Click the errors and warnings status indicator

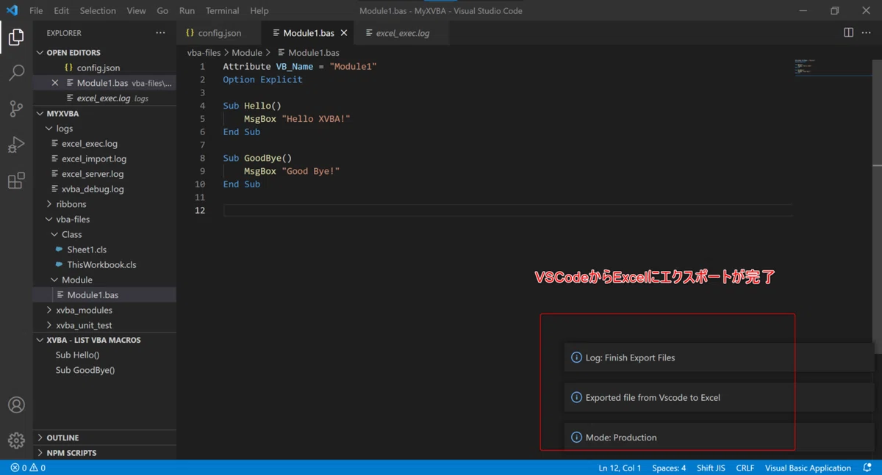28,468
